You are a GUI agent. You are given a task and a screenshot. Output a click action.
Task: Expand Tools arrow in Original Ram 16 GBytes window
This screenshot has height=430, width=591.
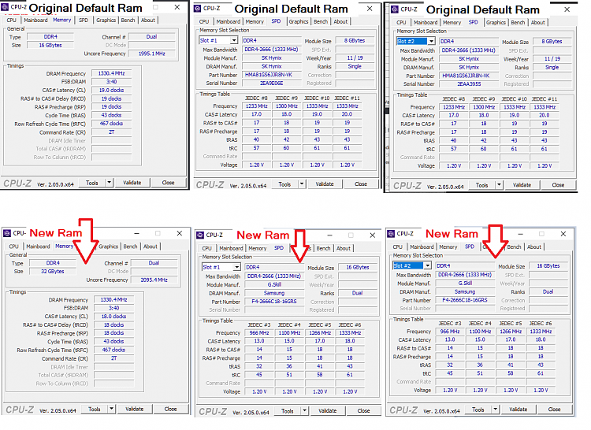coord(109,183)
